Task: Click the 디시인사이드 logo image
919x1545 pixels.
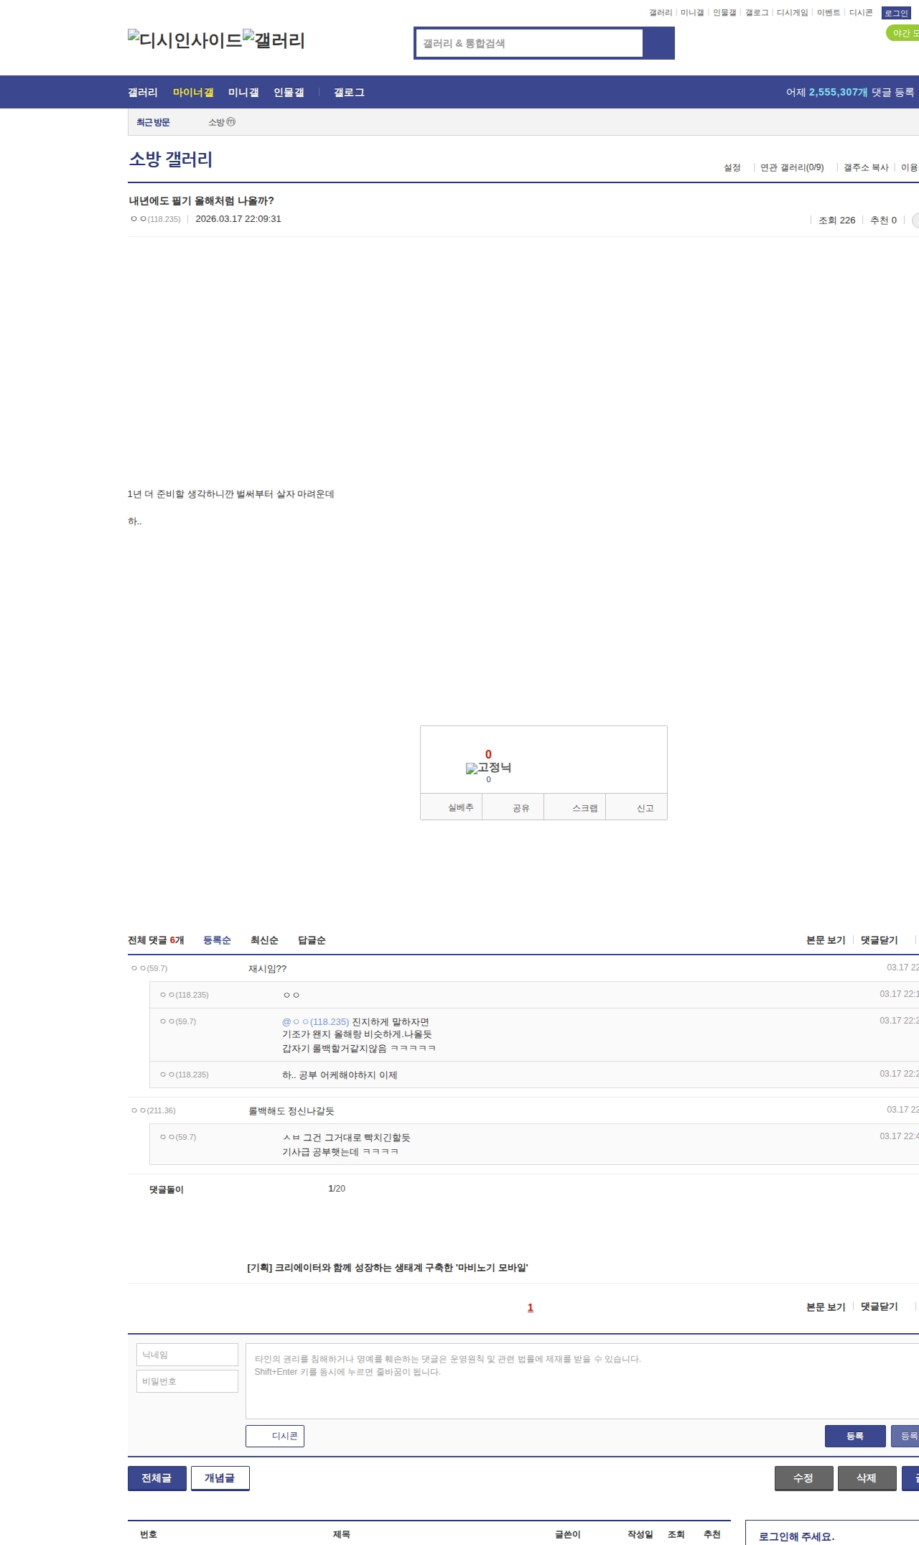Action: tap(185, 40)
